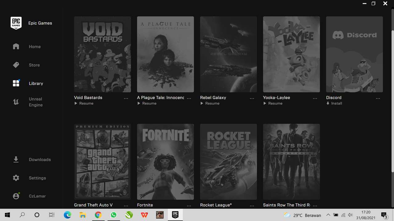The width and height of the screenshot is (394, 221).
Task: Click the Epic Games logo in sidebar
Action: (x=16, y=23)
